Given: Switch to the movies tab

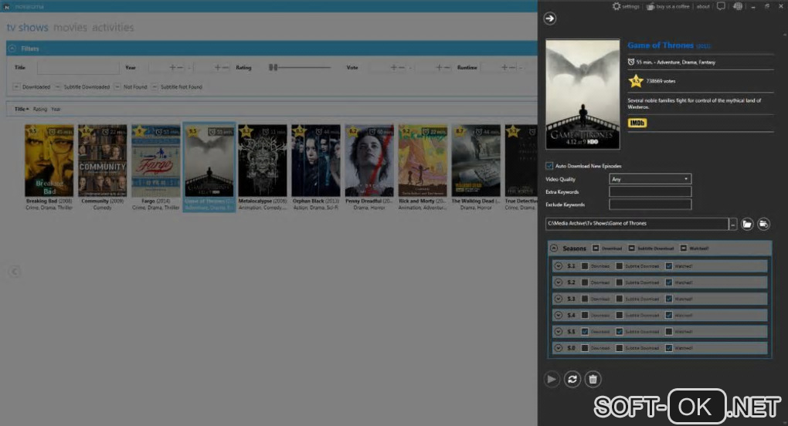Looking at the screenshot, I should point(70,27).
